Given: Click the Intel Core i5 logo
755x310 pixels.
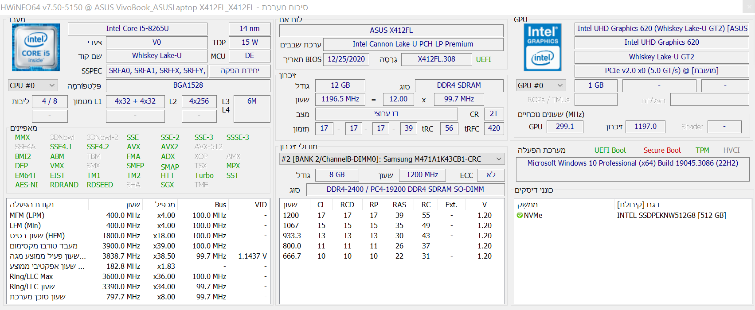Looking at the screenshot, I should pyautogui.click(x=36, y=47).
